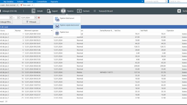Viewport: 187px width, 105px height.
Task: Click the Export document icon
Action: coord(49,11)
